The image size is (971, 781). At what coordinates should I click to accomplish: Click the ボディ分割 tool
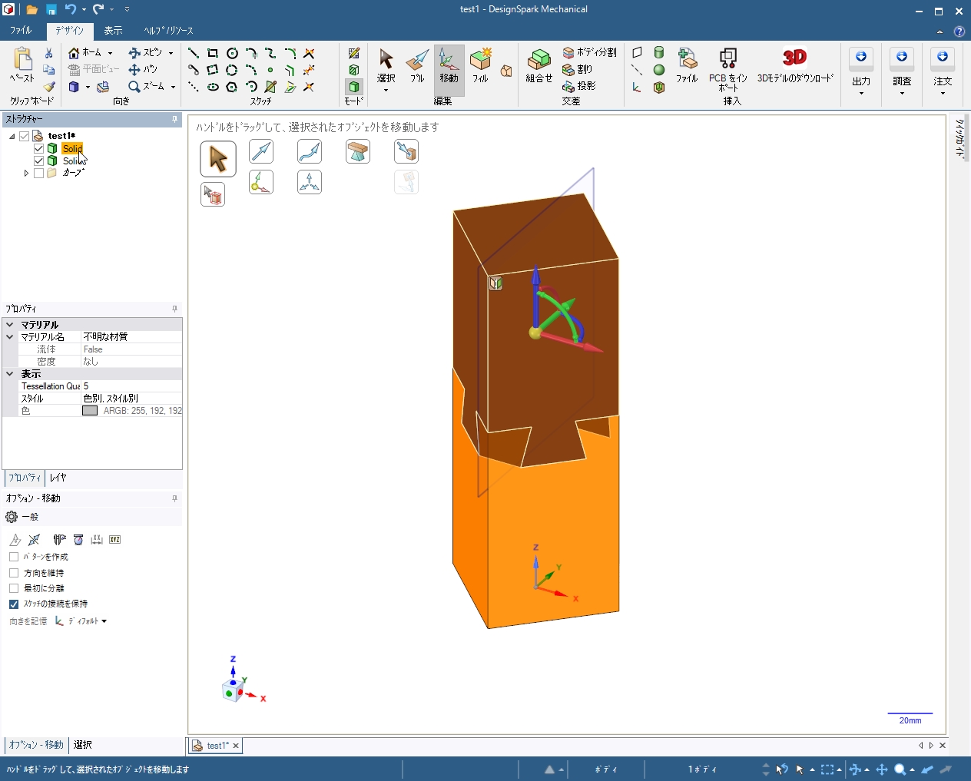pos(589,52)
